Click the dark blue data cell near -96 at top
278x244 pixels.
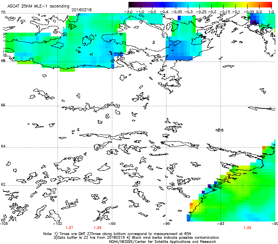[x=179, y=18]
